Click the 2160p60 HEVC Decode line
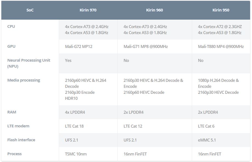This screenshot has height=162, width=252. pyautogui.click(x=144, y=92)
